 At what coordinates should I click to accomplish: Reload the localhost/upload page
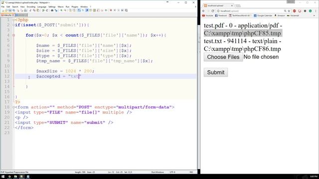(213, 11)
